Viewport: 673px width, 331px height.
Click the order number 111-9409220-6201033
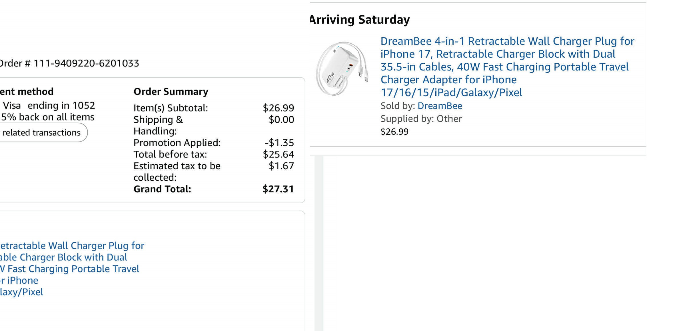point(86,63)
